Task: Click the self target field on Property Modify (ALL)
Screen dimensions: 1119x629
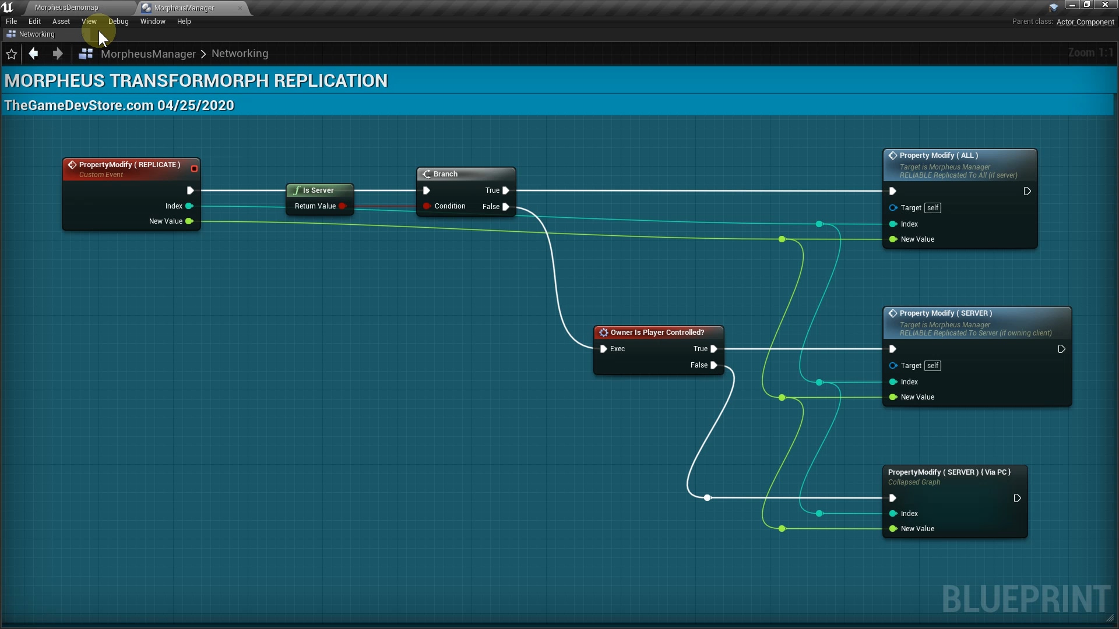Action: [934, 208]
